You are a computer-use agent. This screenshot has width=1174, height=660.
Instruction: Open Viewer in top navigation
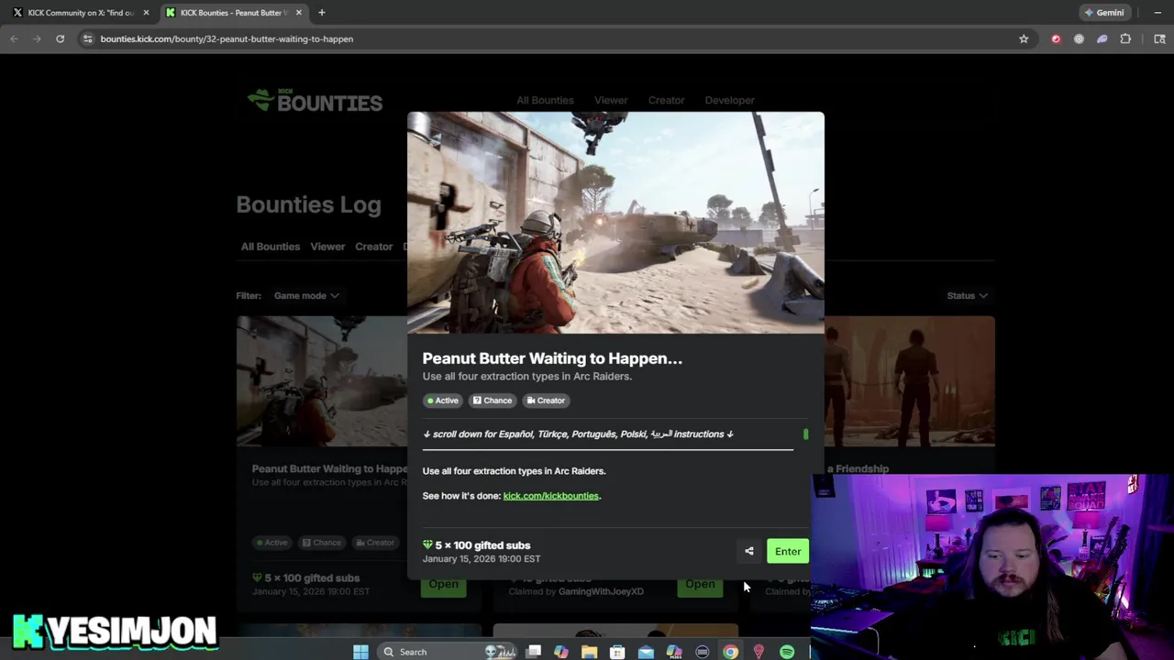pos(611,100)
